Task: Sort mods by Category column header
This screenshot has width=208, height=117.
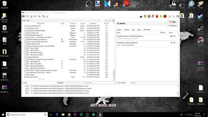Action: point(73,23)
